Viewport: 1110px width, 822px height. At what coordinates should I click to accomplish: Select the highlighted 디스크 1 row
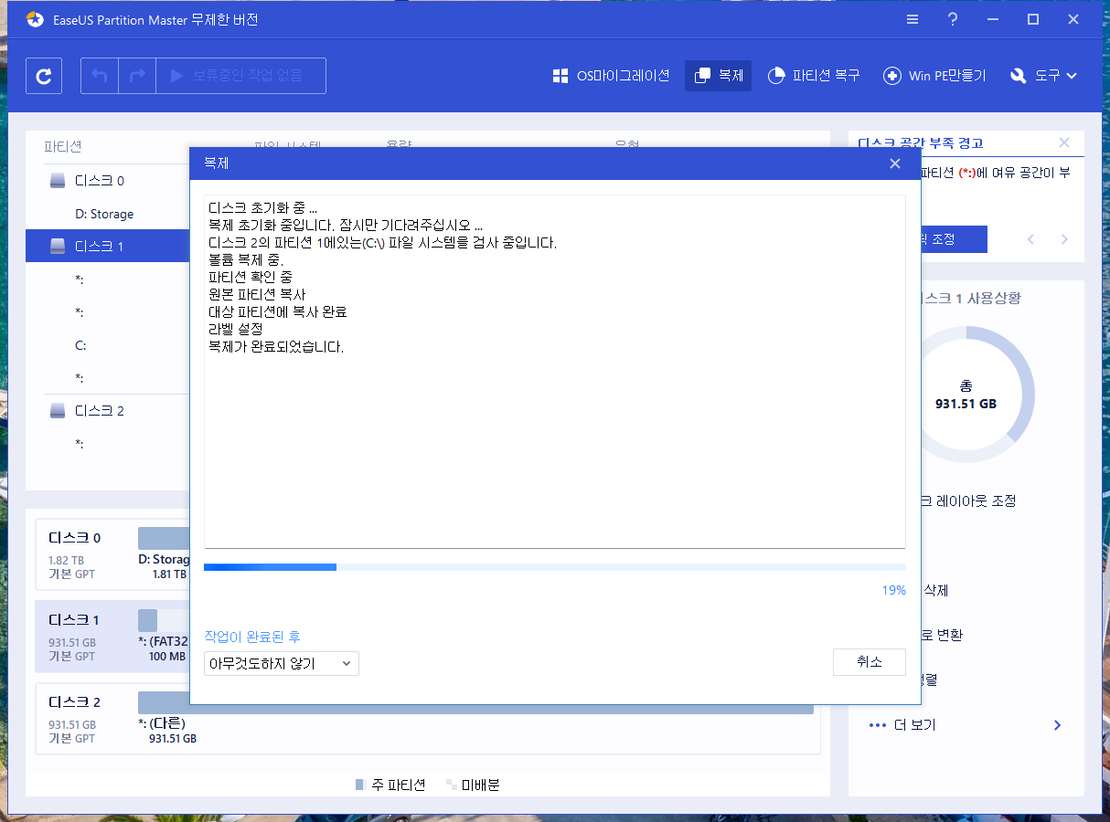[x=107, y=247]
